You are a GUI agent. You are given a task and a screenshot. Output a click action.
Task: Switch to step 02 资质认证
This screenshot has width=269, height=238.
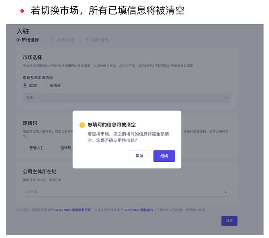coord(62,40)
